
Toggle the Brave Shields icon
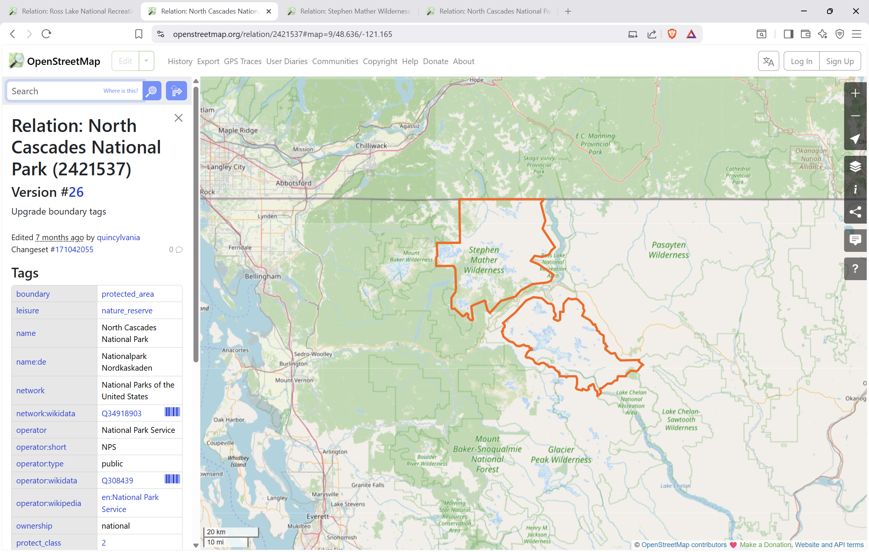point(672,34)
